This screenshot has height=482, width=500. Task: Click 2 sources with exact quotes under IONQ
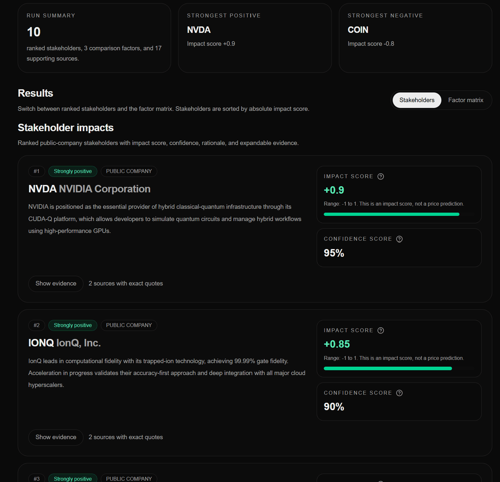tap(126, 437)
